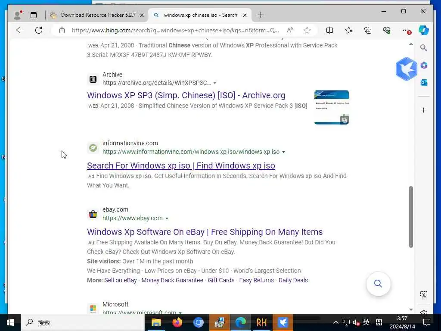
Task: Open Browser essentials heart icon
Action: click(387, 30)
